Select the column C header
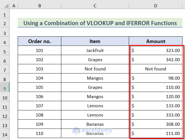Screen dimensions: 185x140 [x=95, y=5]
